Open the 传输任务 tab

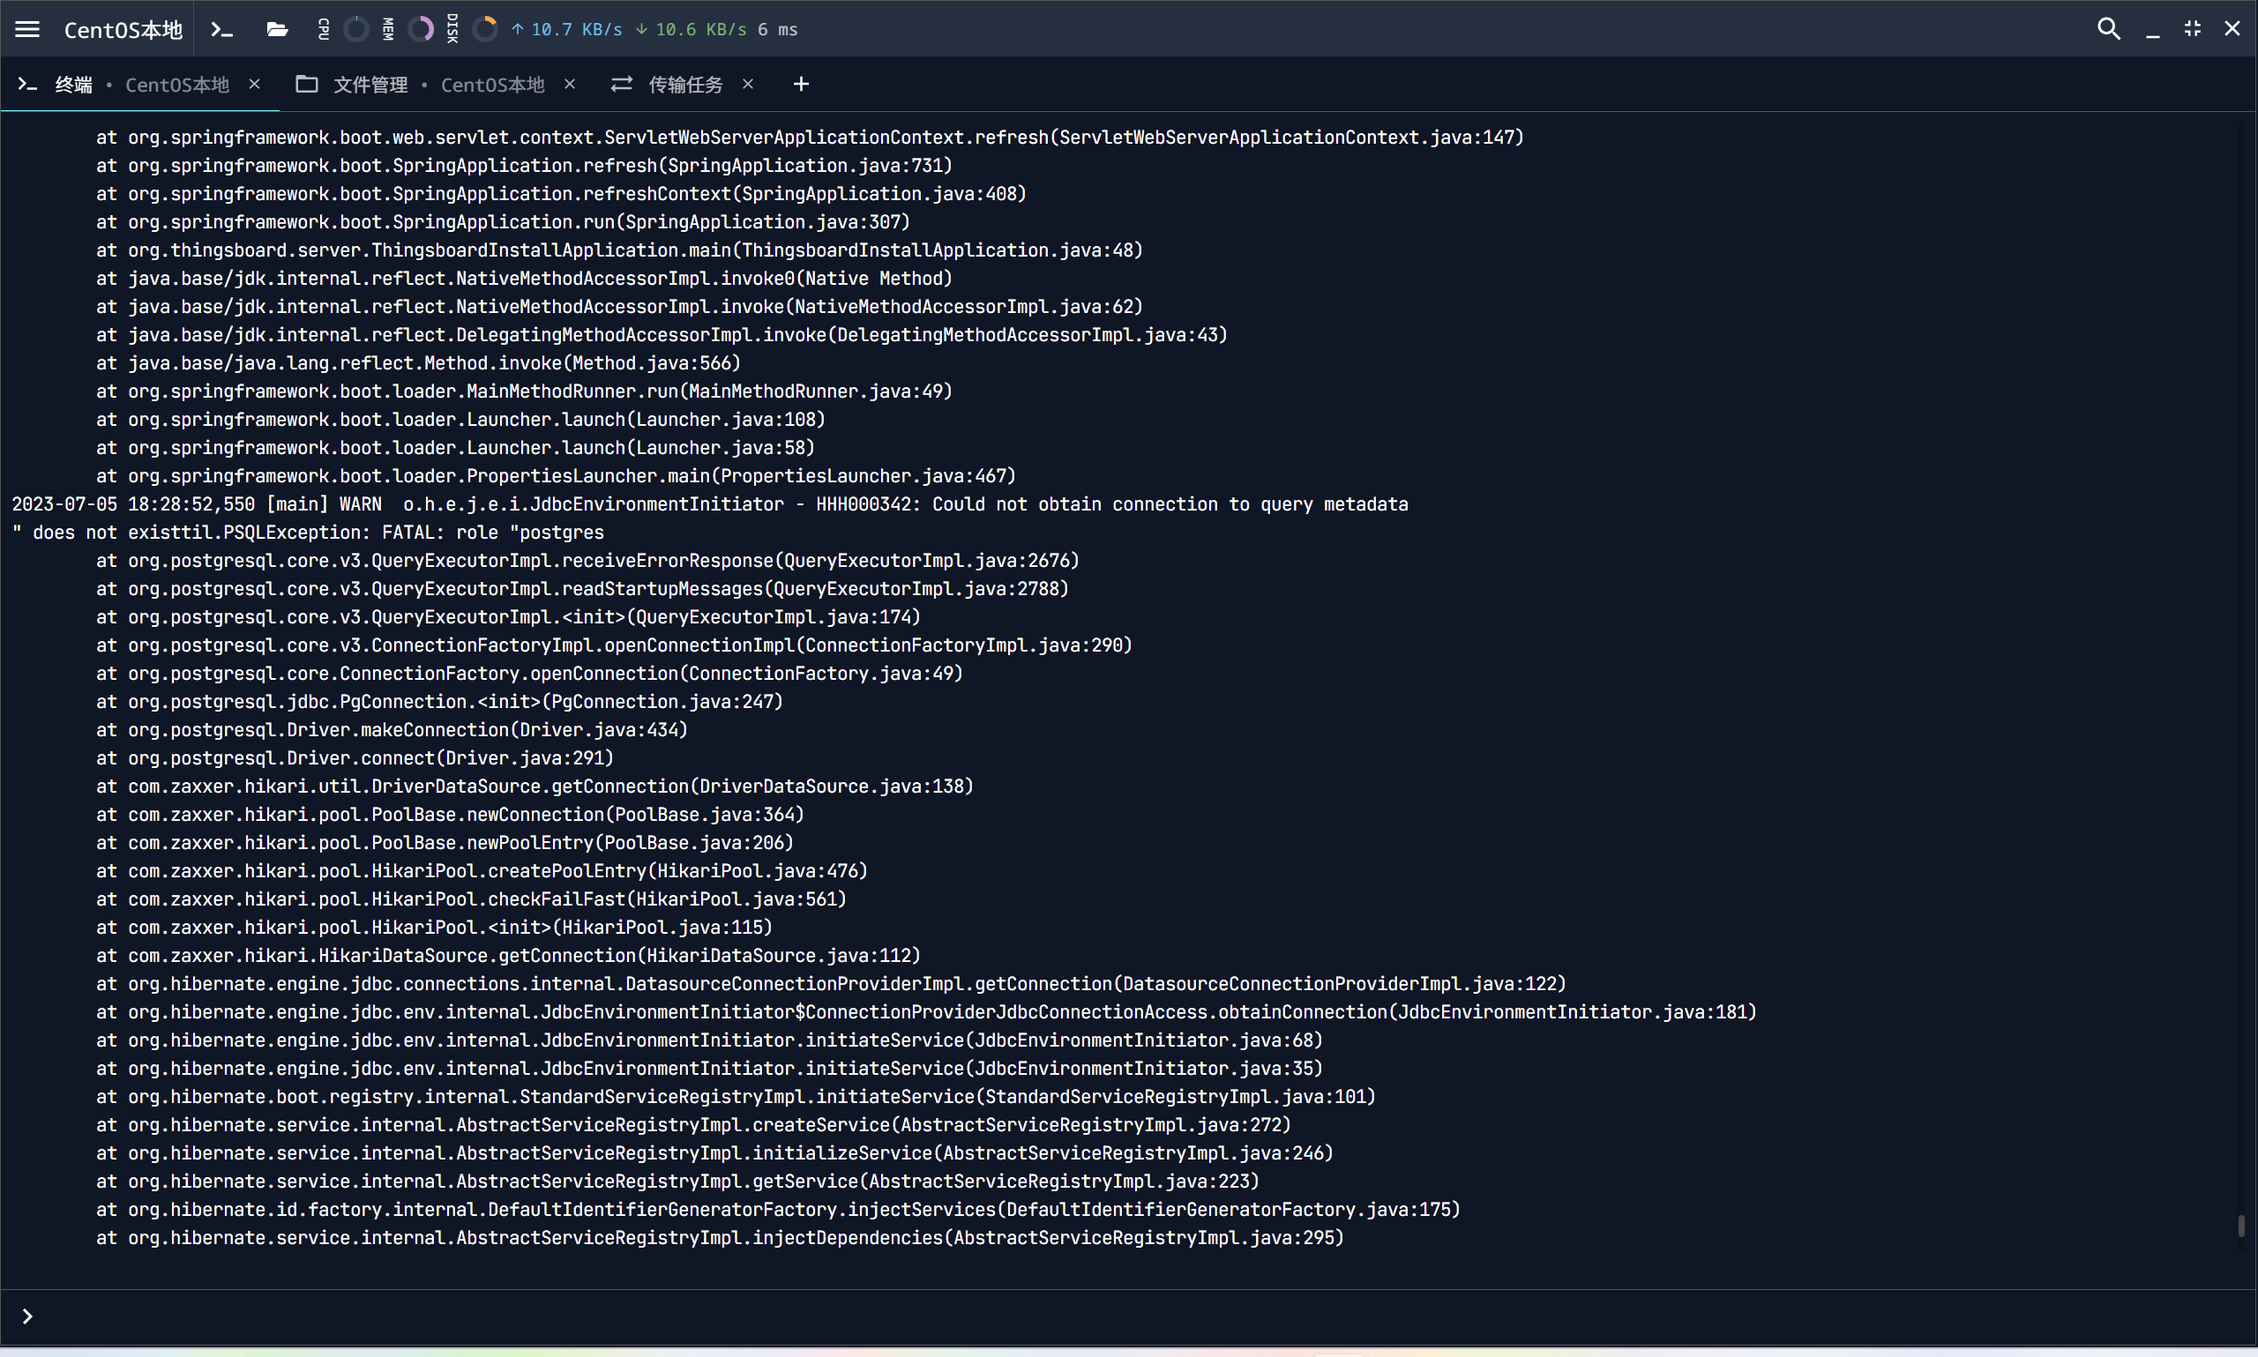tap(685, 84)
